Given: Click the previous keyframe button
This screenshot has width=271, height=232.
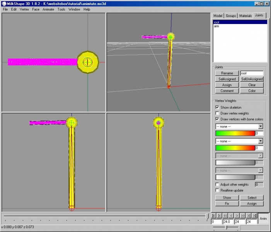Looking at the screenshot, I should point(220,215).
